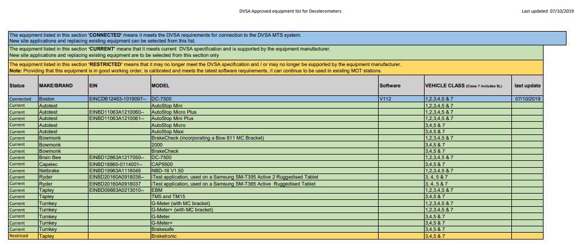This screenshot has height=247, width=578.
Task: Select the 'AutoStop Mini Plus' model cell
Action: [265, 118]
